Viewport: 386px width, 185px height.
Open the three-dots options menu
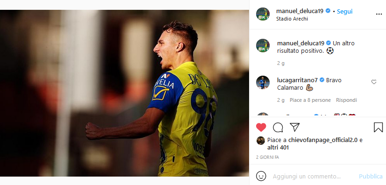(x=379, y=14)
